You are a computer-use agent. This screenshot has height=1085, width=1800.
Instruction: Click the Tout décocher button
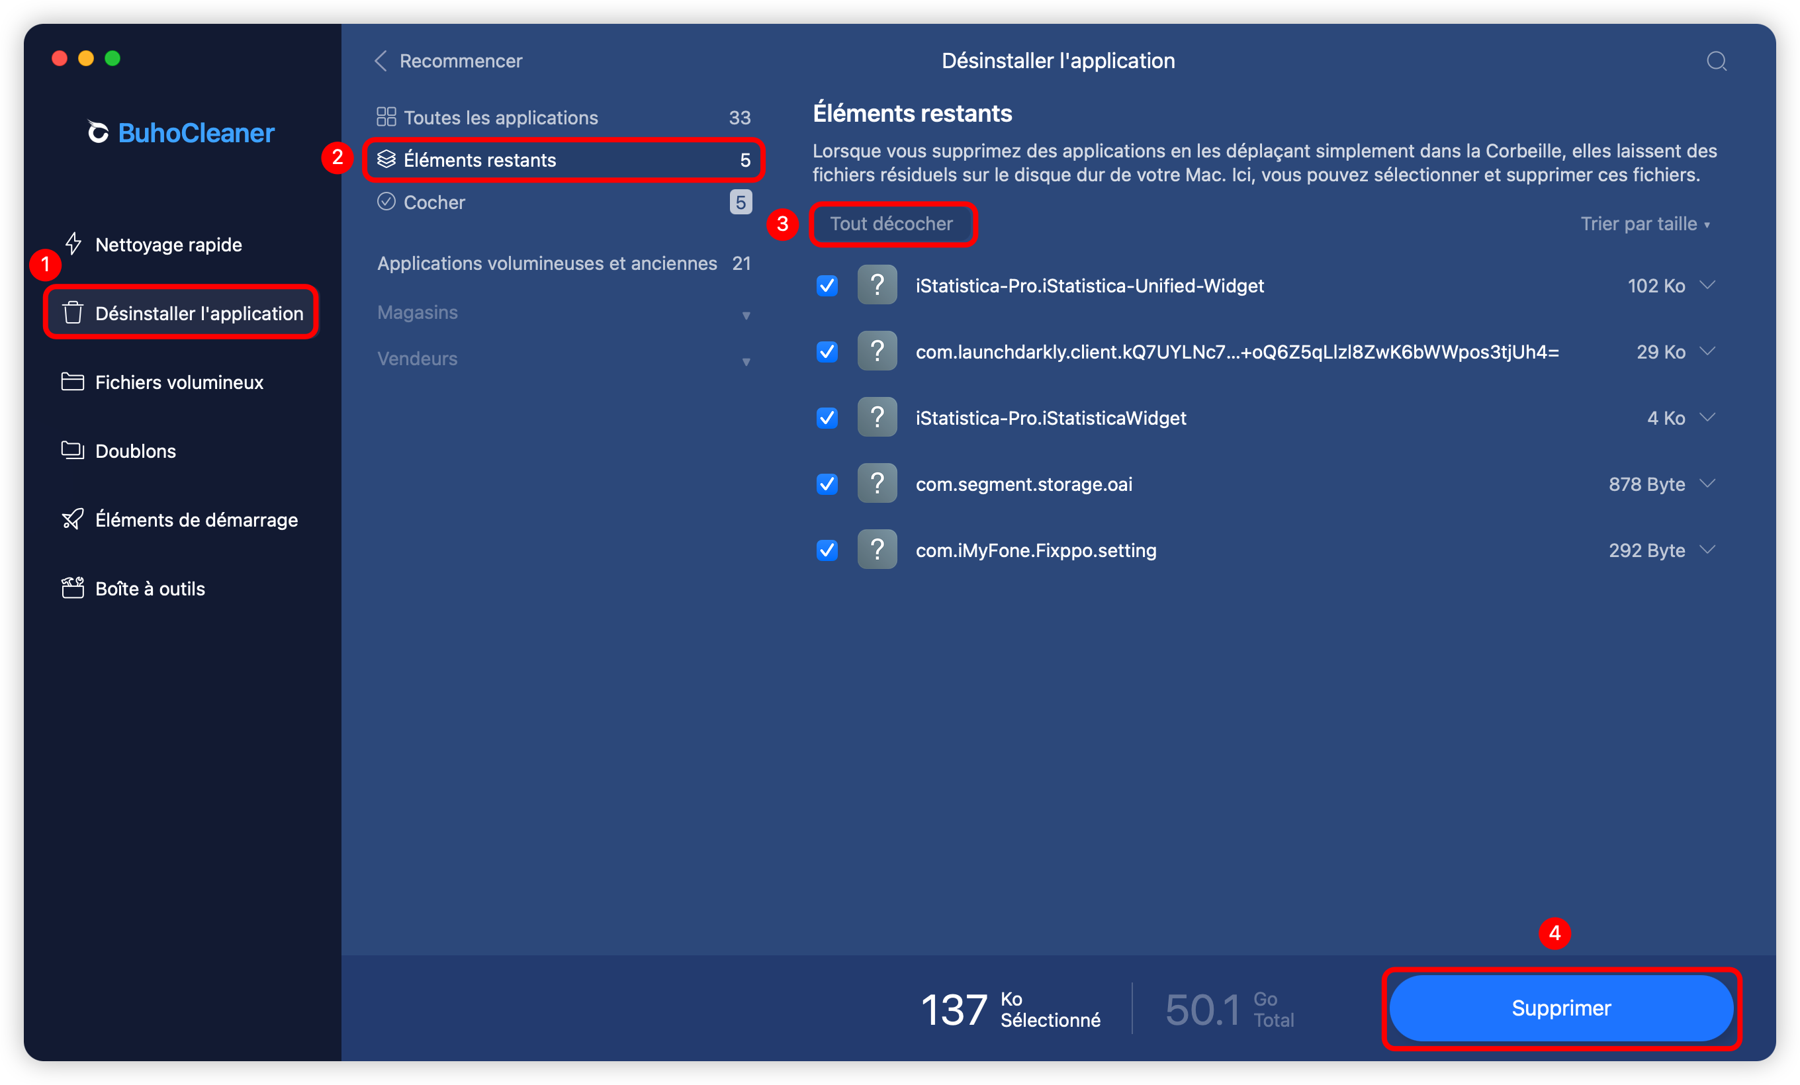coord(891,224)
